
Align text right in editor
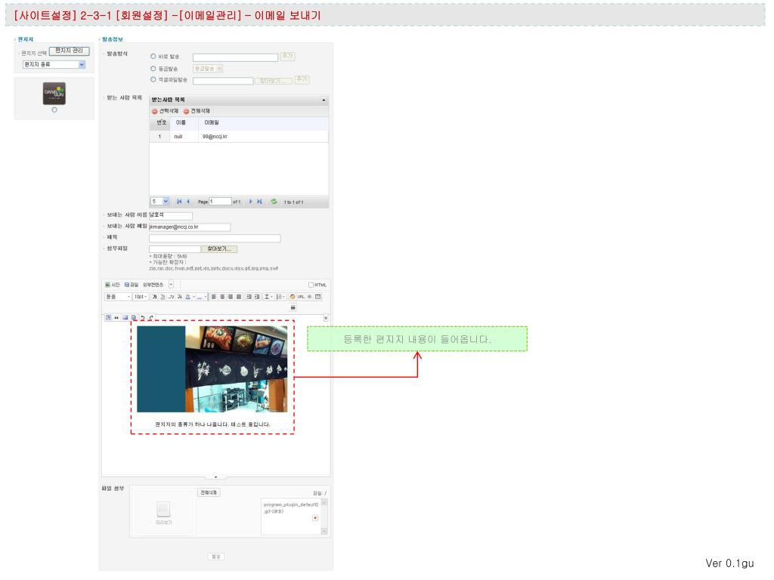click(x=231, y=296)
